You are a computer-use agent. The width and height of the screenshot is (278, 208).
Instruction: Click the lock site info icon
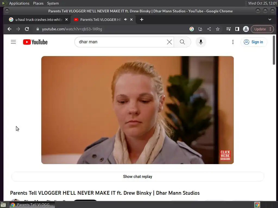37,29
